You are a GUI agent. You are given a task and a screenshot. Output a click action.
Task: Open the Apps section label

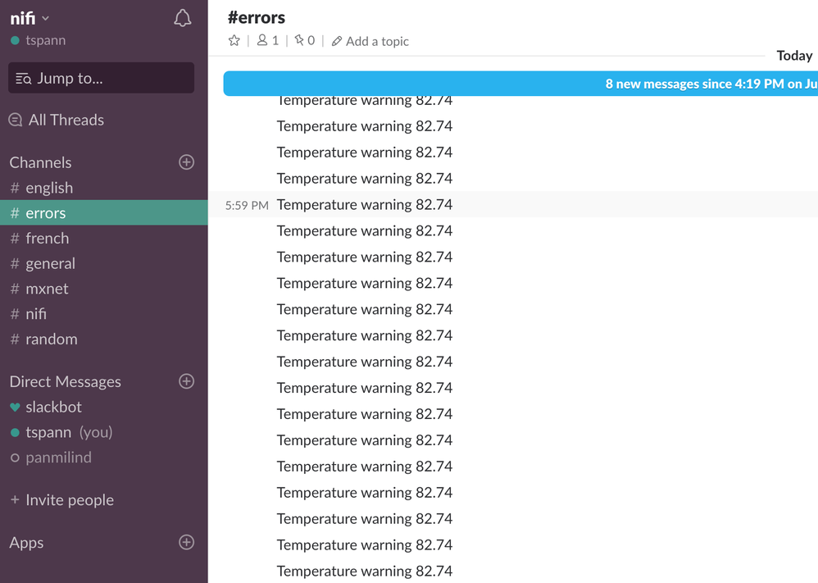coord(26,542)
